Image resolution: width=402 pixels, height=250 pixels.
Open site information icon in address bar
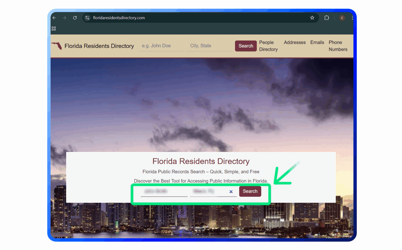88,18
